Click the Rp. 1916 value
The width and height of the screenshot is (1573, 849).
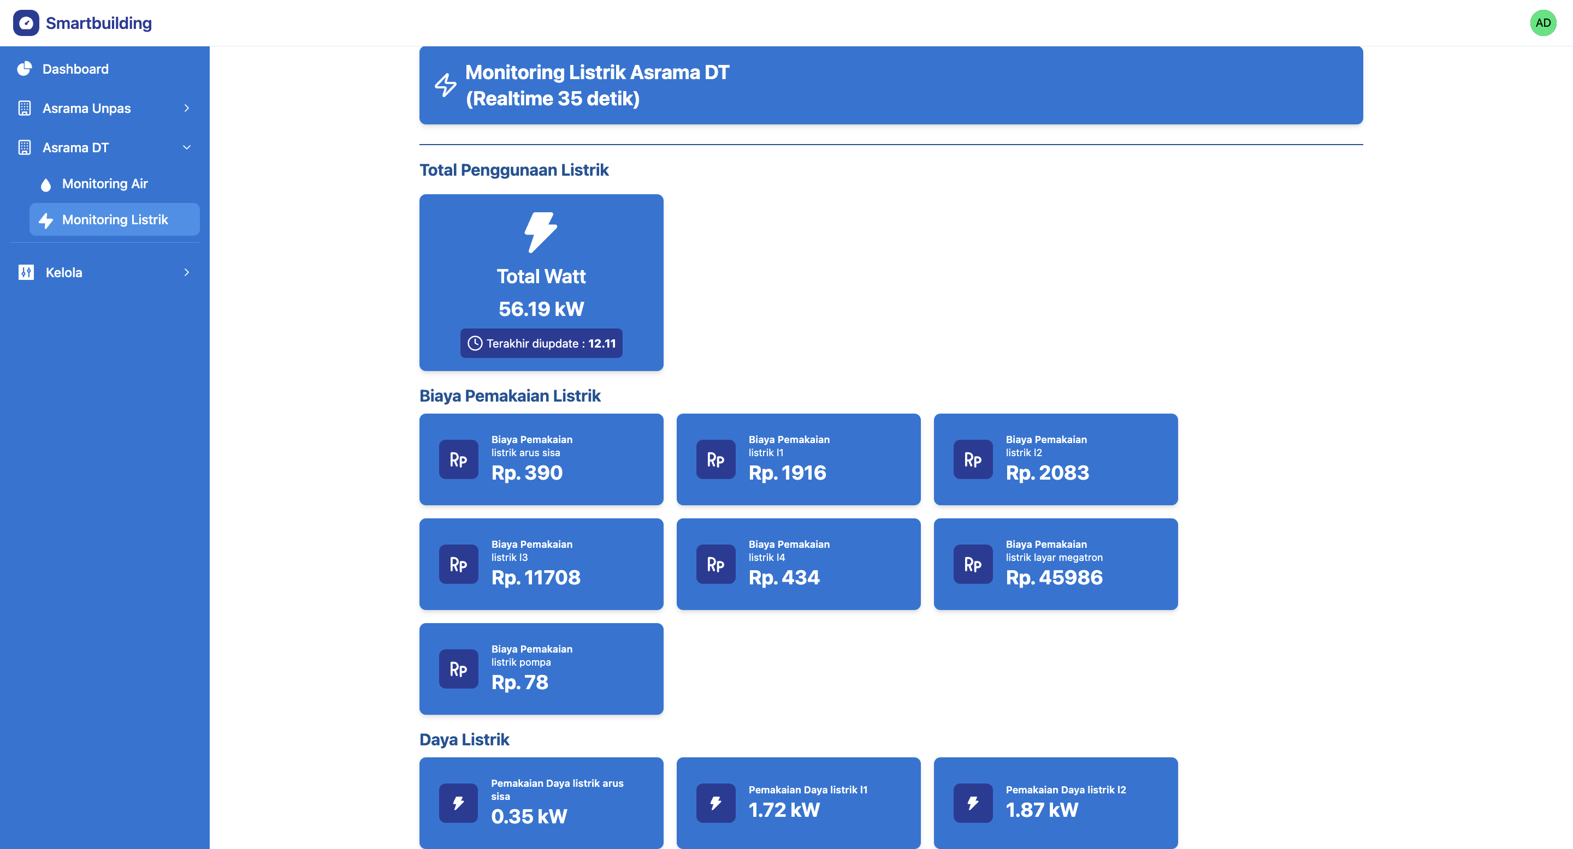(x=787, y=473)
